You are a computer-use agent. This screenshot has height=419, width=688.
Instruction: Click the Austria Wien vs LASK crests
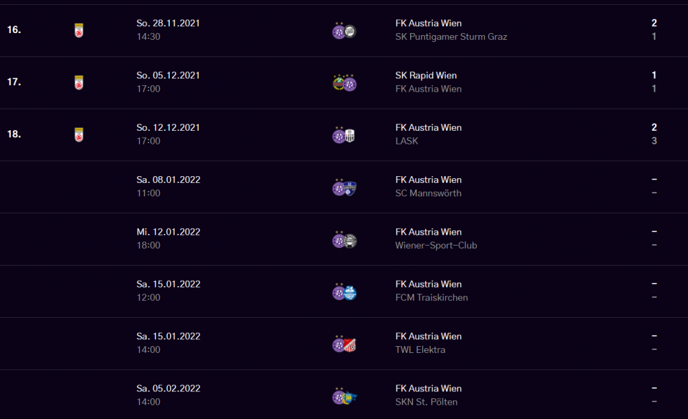[343, 135]
